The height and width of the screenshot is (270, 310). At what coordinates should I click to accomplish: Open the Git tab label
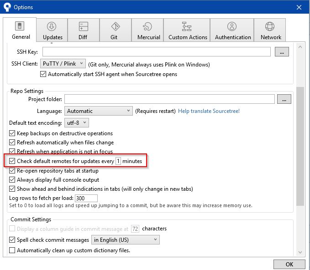click(114, 37)
